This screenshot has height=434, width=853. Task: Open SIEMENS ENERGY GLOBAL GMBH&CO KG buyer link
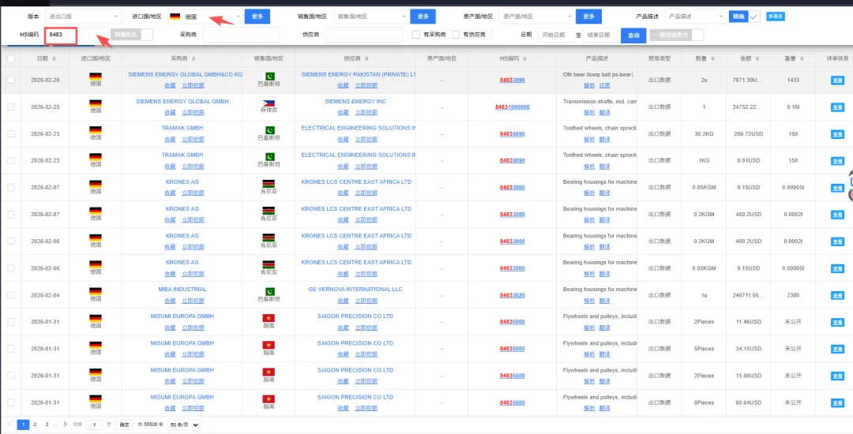(185, 74)
